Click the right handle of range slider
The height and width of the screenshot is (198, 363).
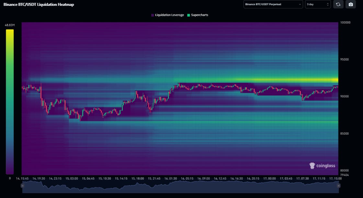[x=338, y=185]
